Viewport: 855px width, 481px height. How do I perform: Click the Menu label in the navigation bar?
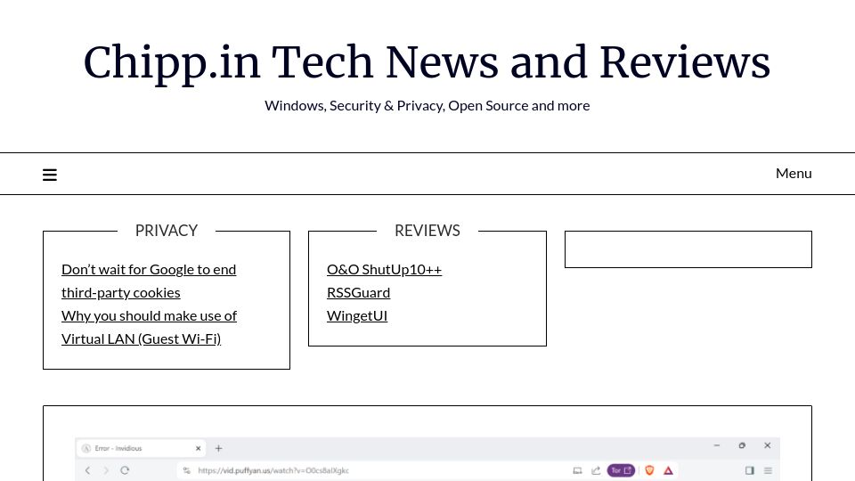point(794,174)
